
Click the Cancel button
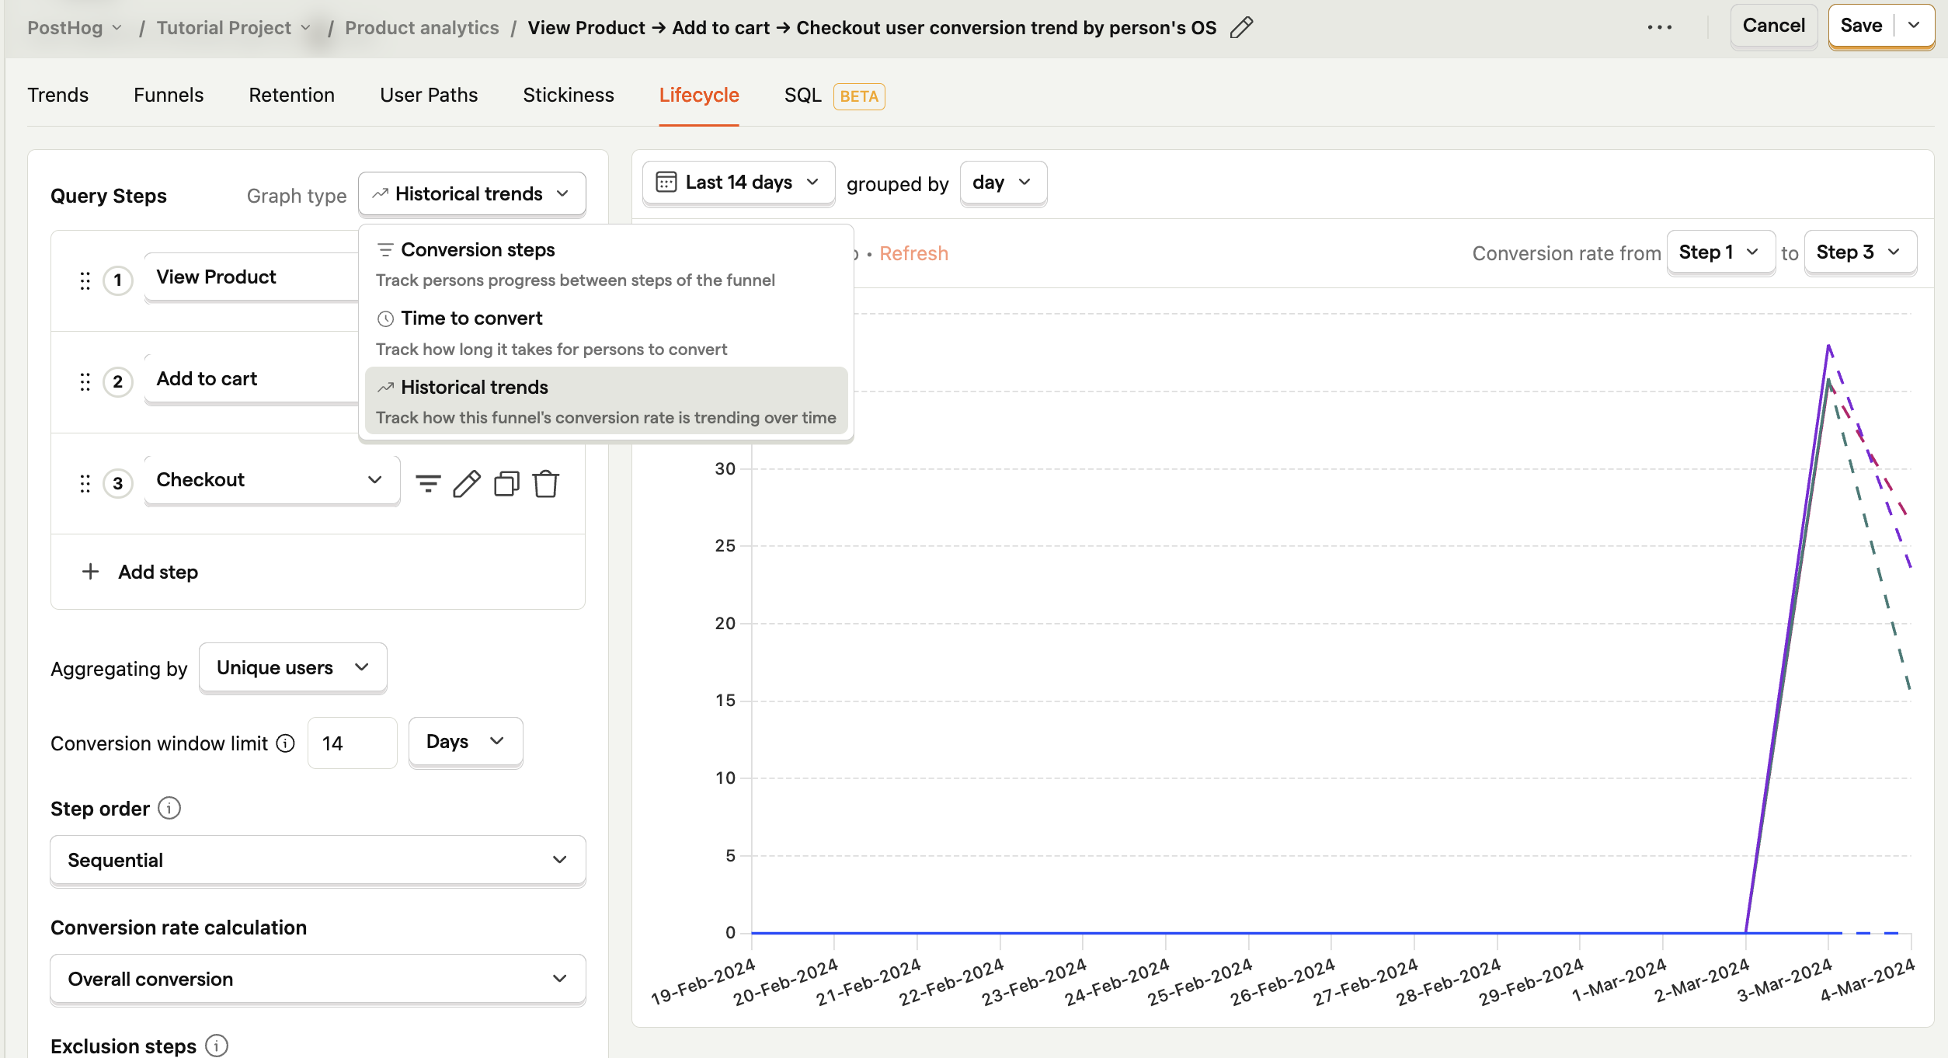(1773, 26)
